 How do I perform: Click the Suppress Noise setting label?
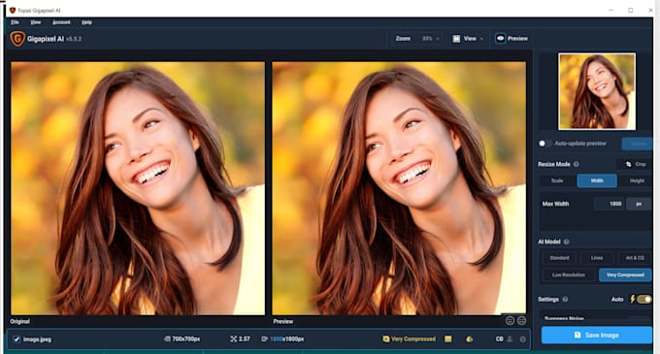tap(564, 318)
